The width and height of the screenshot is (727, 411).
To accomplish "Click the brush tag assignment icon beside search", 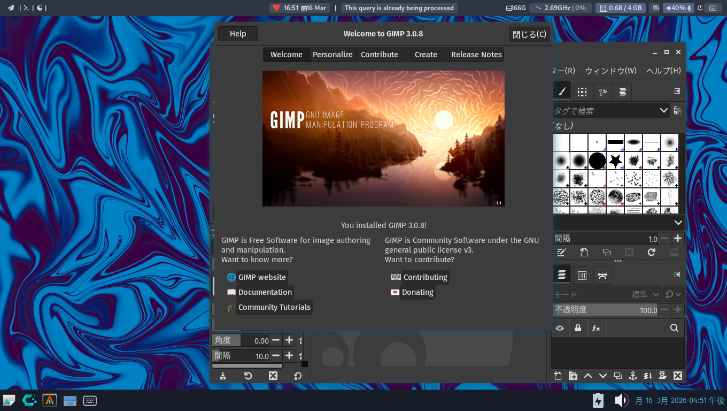I will click(x=678, y=111).
